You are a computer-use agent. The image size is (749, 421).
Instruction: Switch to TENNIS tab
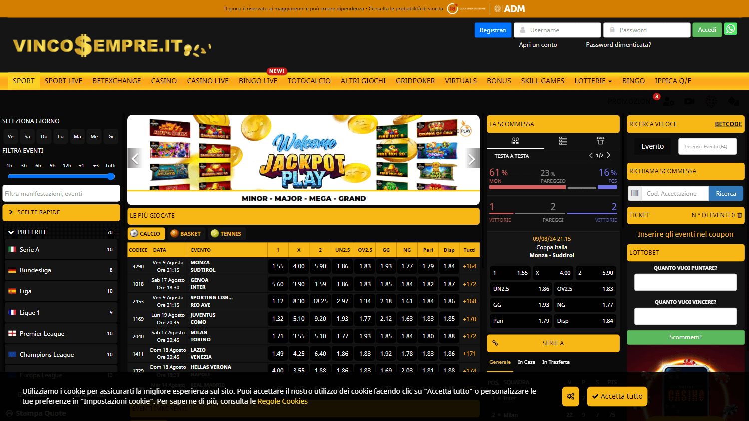(226, 233)
